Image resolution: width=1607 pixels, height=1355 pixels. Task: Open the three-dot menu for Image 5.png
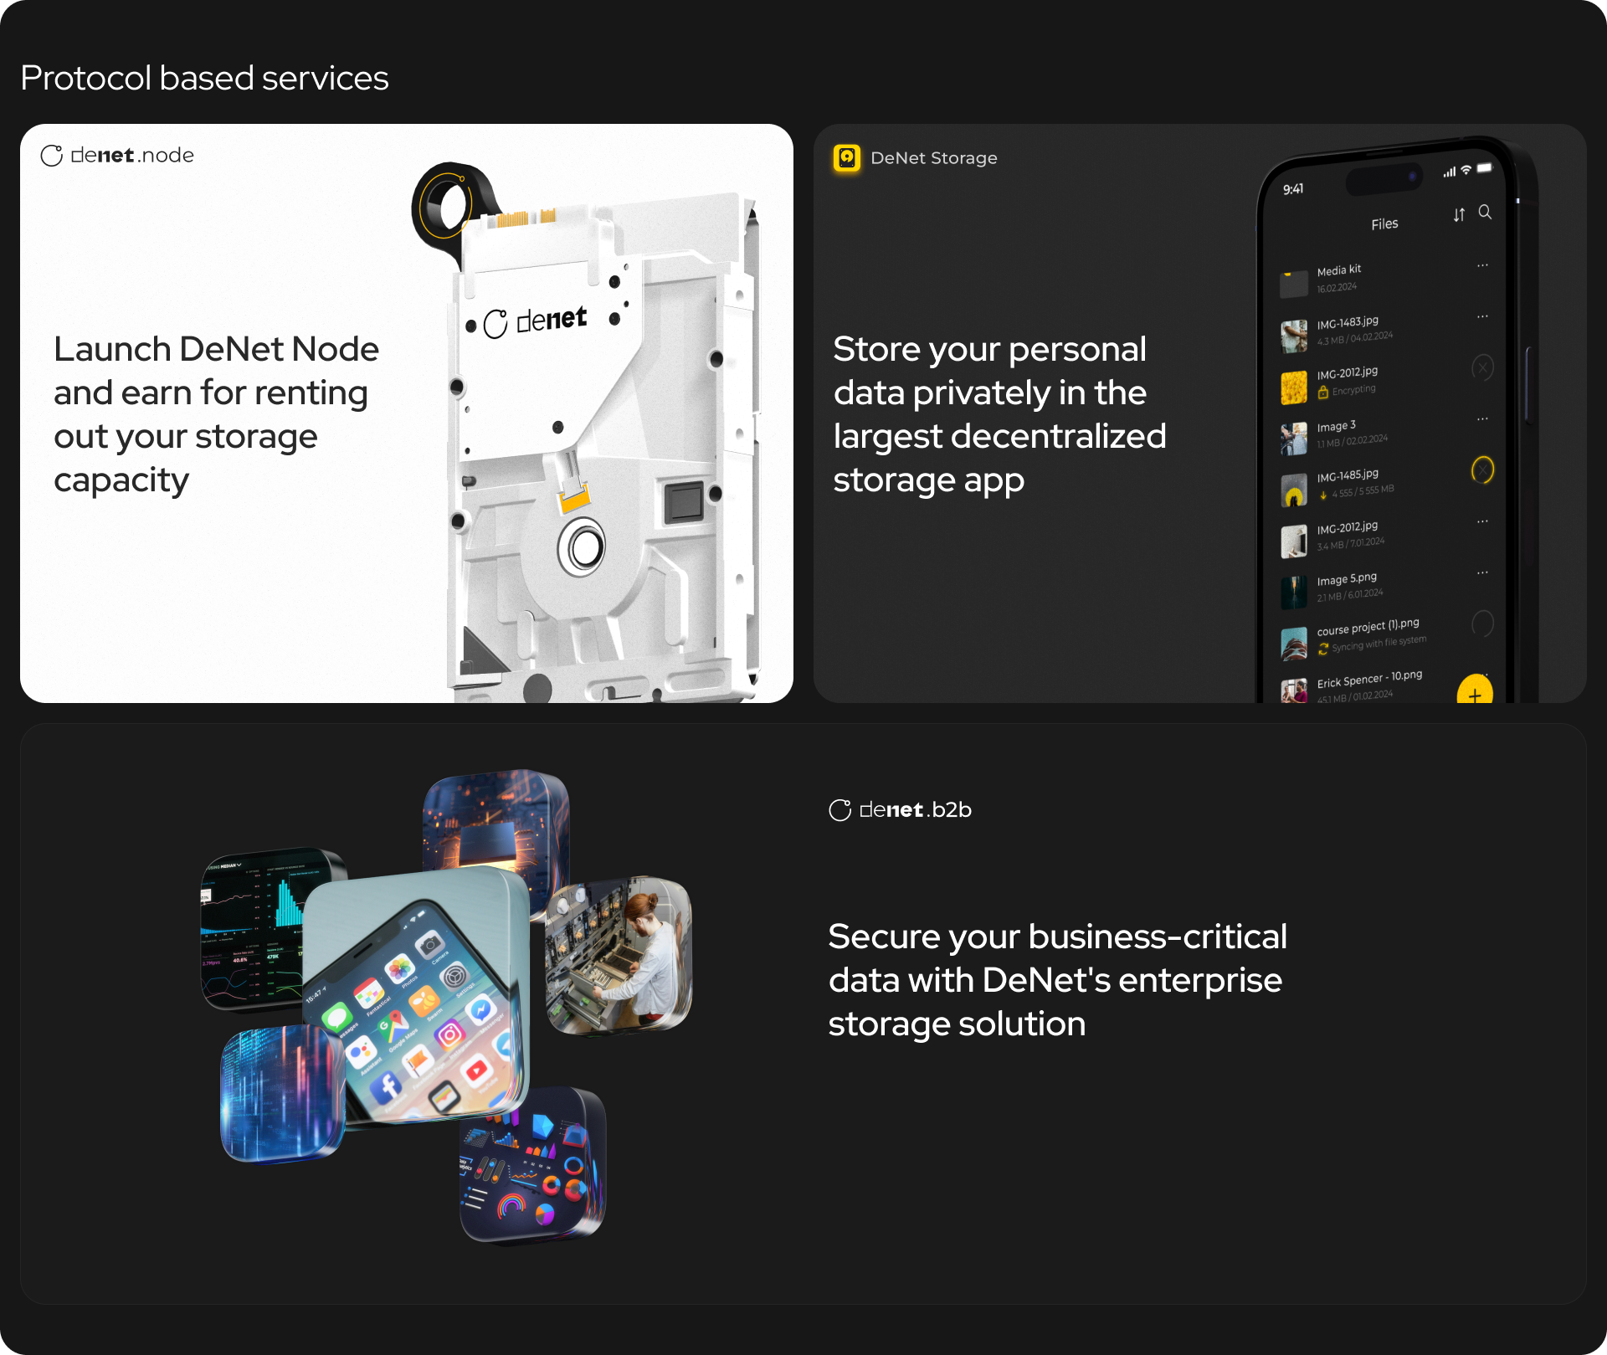tap(1483, 573)
